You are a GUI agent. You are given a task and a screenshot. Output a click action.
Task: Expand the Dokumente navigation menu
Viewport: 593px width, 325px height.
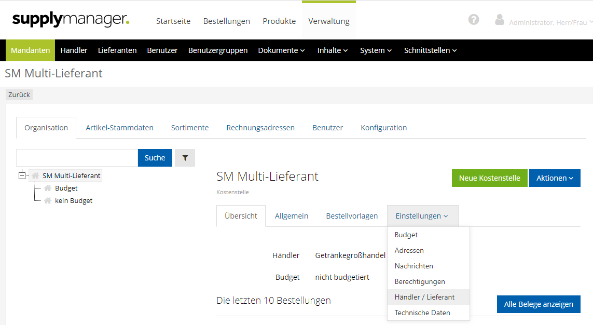(x=282, y=50)
